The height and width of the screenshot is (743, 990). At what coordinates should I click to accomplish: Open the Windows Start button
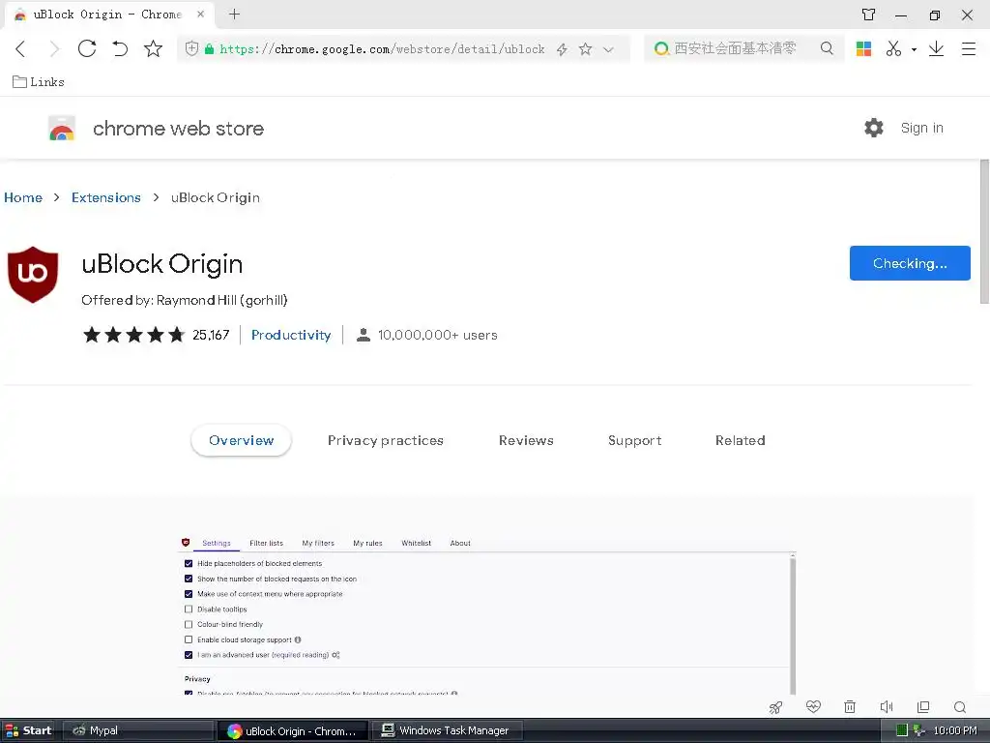(28, 730)
